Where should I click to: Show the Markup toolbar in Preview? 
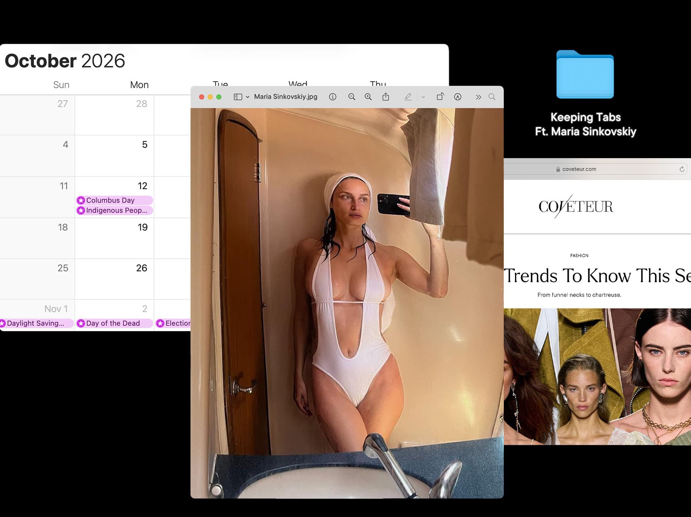pos(458,97)
